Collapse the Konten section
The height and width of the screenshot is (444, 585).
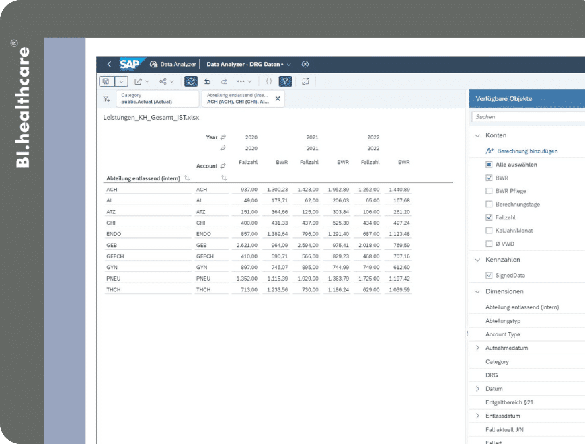477,135
